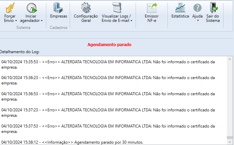Click the Empresas label

59,16
